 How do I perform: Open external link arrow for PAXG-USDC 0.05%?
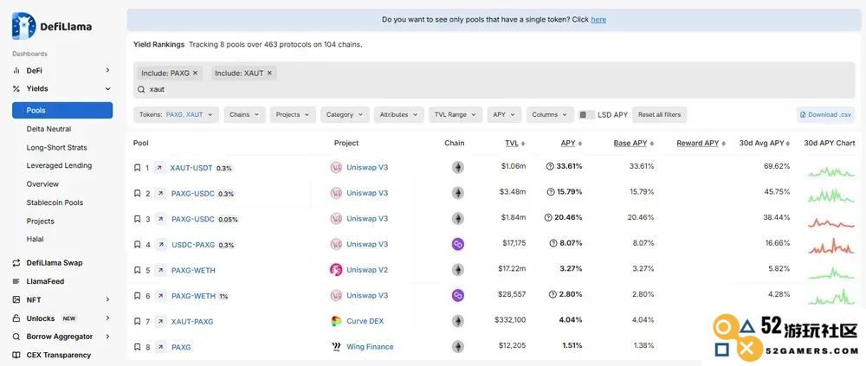(x=160, y=219)
